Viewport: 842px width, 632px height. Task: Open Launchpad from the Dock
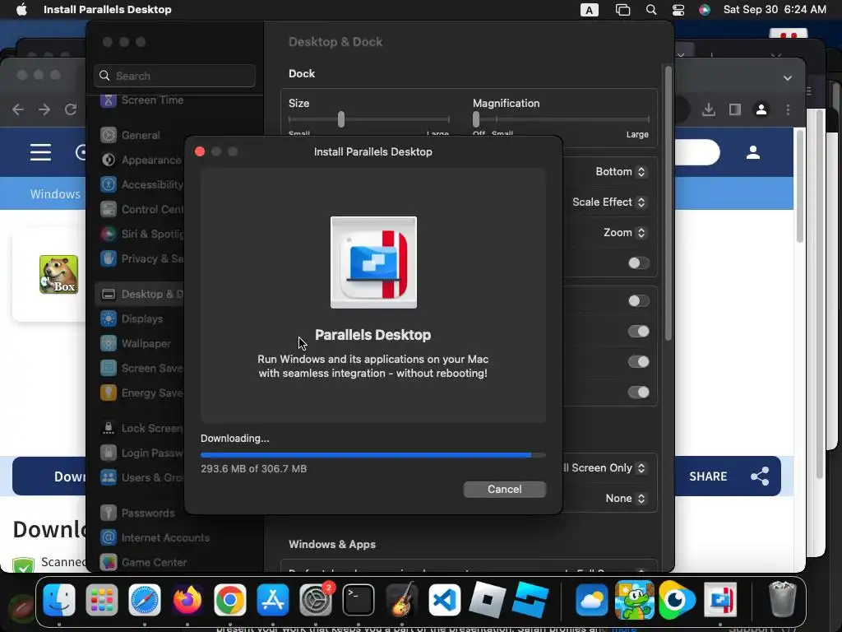tap(101, 600)
